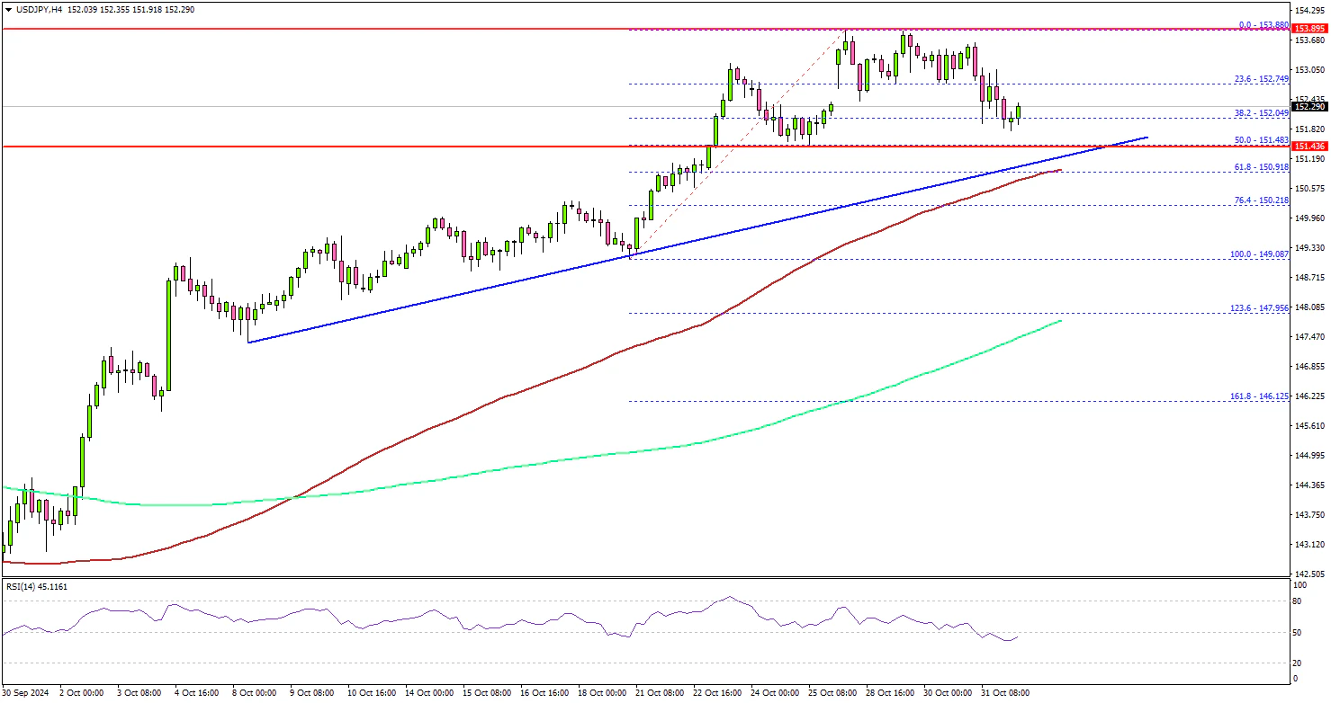Click the 30 Sep 2024 date label
Image resolution: width=1331 pixels, height=703 pixels.
click(24, 694)
